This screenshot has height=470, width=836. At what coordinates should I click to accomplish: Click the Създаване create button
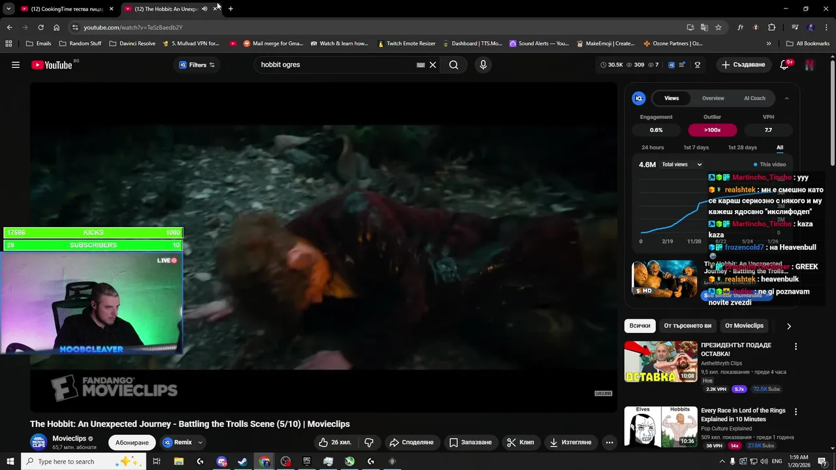743,65
